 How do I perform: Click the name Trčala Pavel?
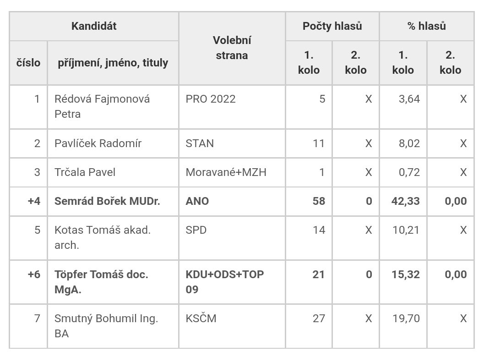[85, 172]
